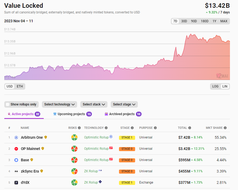Click the dYdX project logo icon
The width and height of the screenshot is (238, 190).
coord(16,182)
